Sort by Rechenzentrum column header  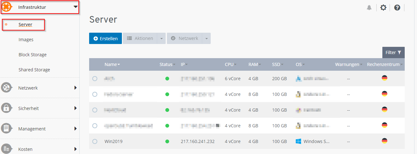385,64
